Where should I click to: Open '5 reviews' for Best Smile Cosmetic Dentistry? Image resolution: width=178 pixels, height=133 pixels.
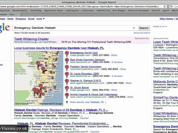click(x=117, y=62)
